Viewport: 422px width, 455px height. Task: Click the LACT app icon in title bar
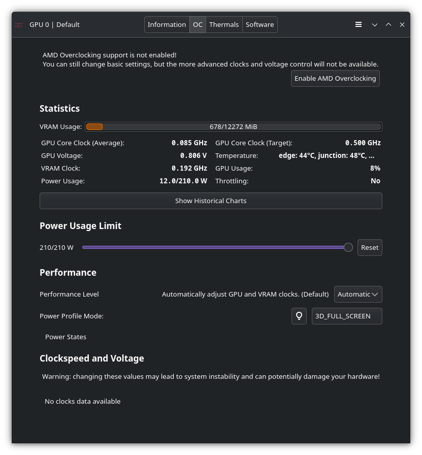(x=19, y=25)
